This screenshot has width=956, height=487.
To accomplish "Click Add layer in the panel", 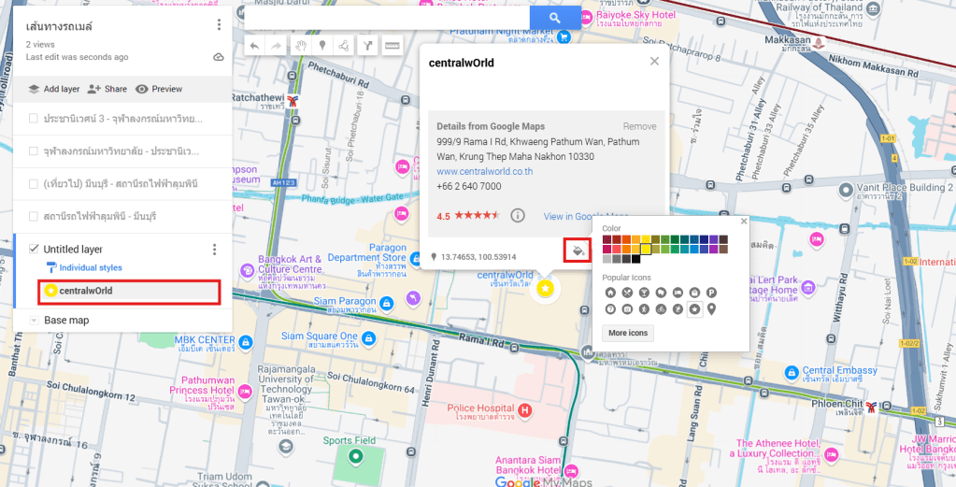I will (x=53, y=89).
